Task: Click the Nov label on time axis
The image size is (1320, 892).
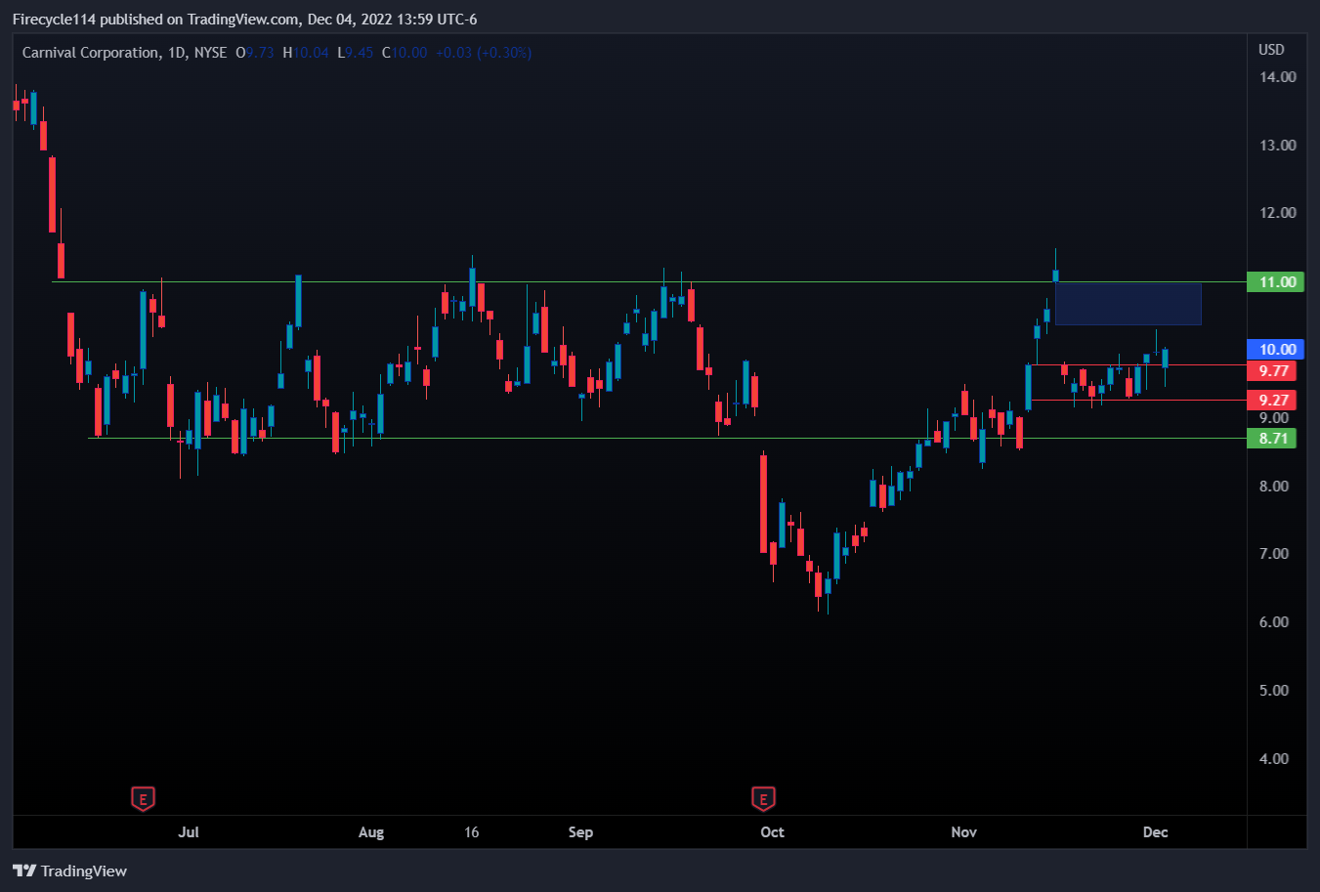Action: click(x=963, y=832)
